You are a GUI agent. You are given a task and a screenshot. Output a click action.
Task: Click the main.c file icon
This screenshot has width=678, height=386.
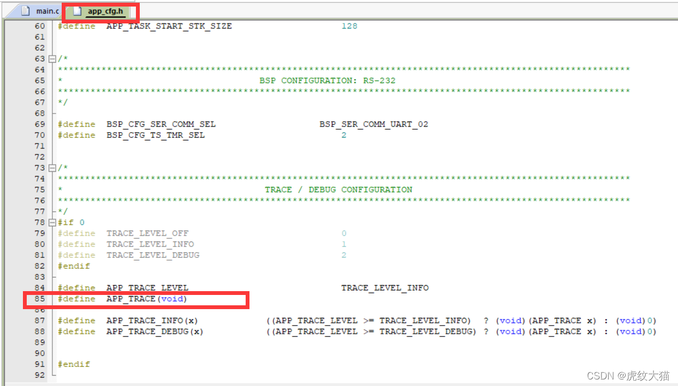25,11
